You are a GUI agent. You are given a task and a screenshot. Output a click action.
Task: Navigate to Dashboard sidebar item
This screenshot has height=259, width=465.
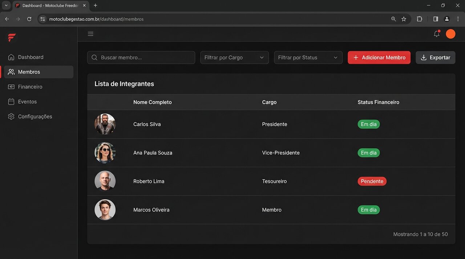click(x=31, y=57)
